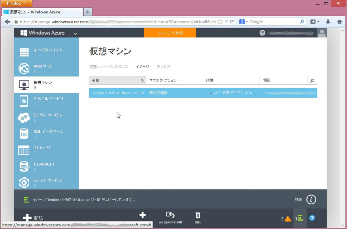Switch to ディスク tab
This screenshot has width=347, height=229.
tap(164, 67)
